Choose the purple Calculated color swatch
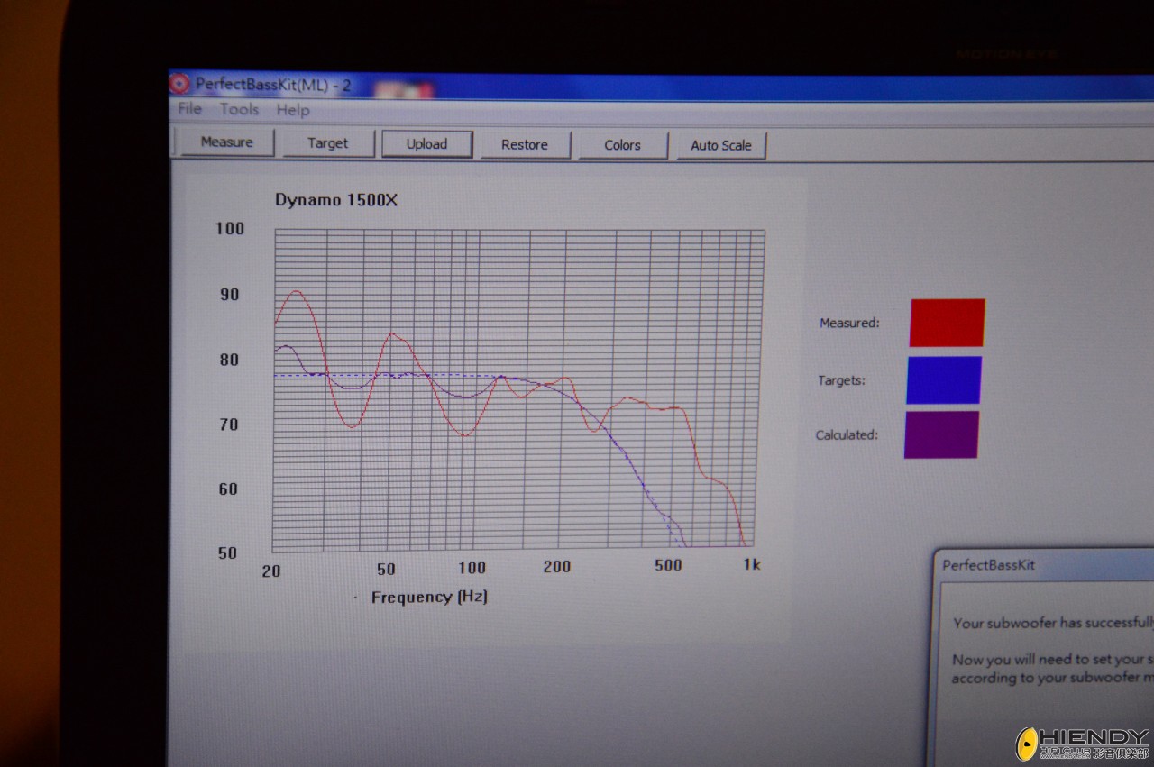Screen dimensions: 1154x767 (941, 434)
